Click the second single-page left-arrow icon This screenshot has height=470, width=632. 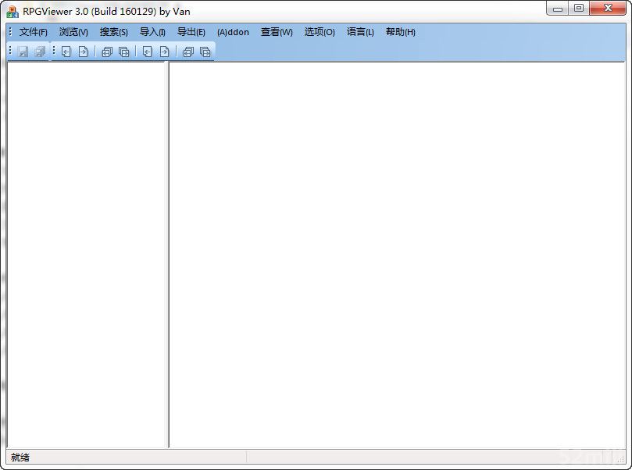[147, 52]
